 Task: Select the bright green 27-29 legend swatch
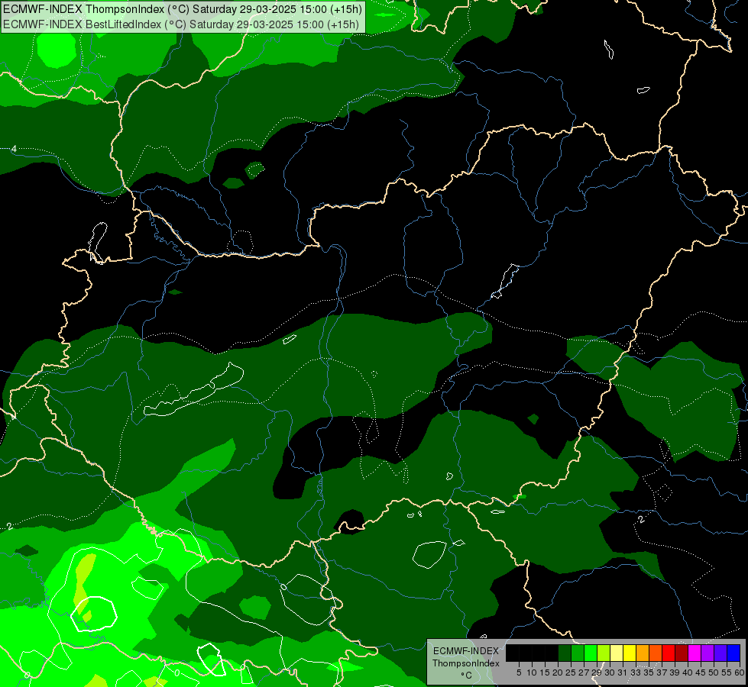[591, 653]
